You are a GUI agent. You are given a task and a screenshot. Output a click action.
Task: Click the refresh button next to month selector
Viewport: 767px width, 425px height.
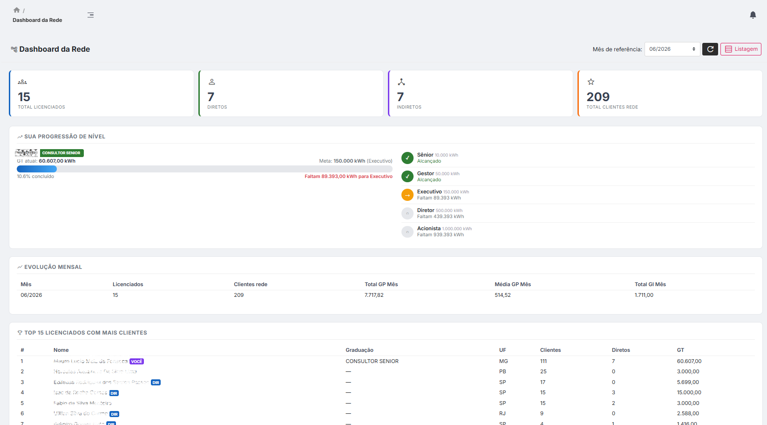pos(710,49)
